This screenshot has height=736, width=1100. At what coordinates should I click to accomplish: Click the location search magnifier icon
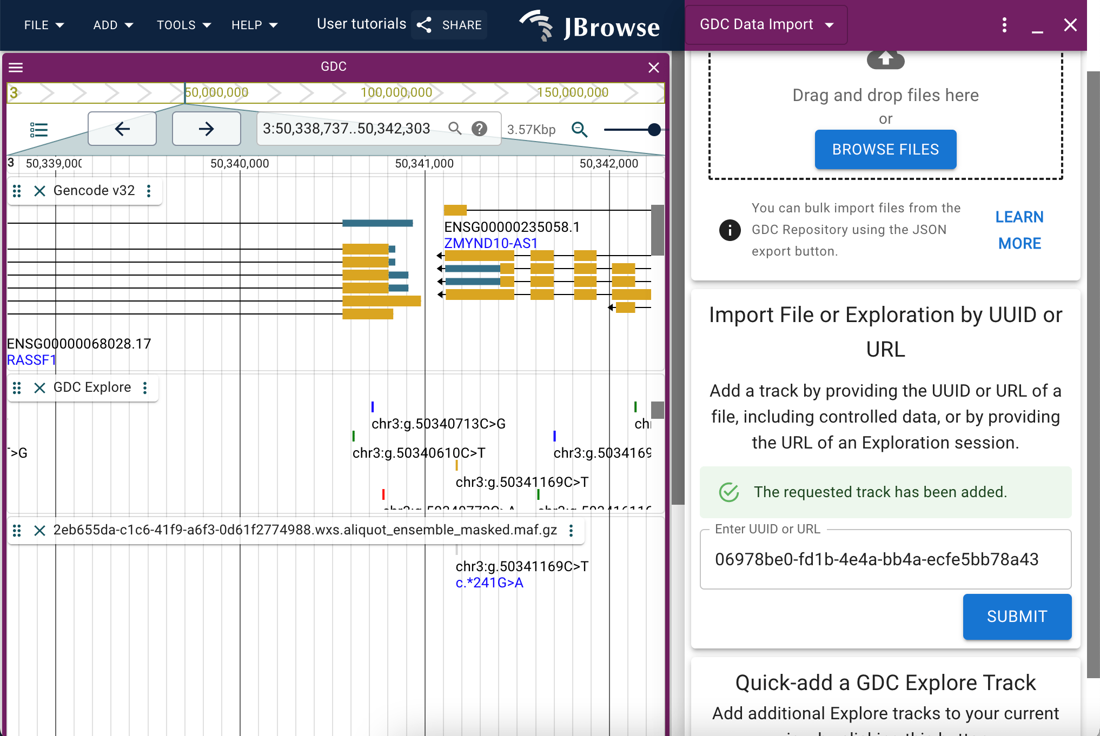click(x=455, y=128)
